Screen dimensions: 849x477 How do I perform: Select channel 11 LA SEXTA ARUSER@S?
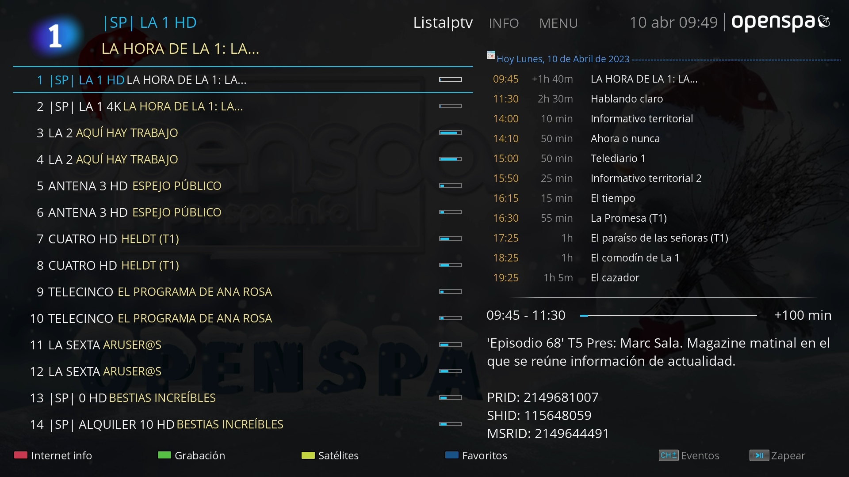click(96, 345)
